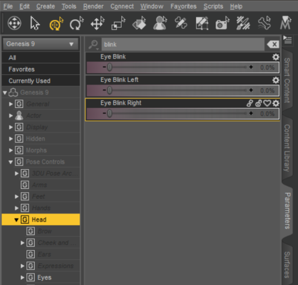Select the Measure Metrics M tool
Viewport: 298px width, 285px height.
click(x=286, y=23)
